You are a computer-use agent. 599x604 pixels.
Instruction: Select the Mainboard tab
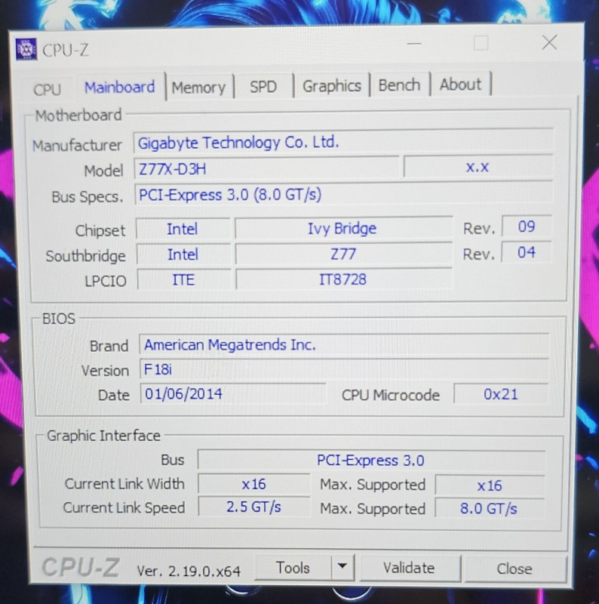pyautogui.click(x=120, y=87)
